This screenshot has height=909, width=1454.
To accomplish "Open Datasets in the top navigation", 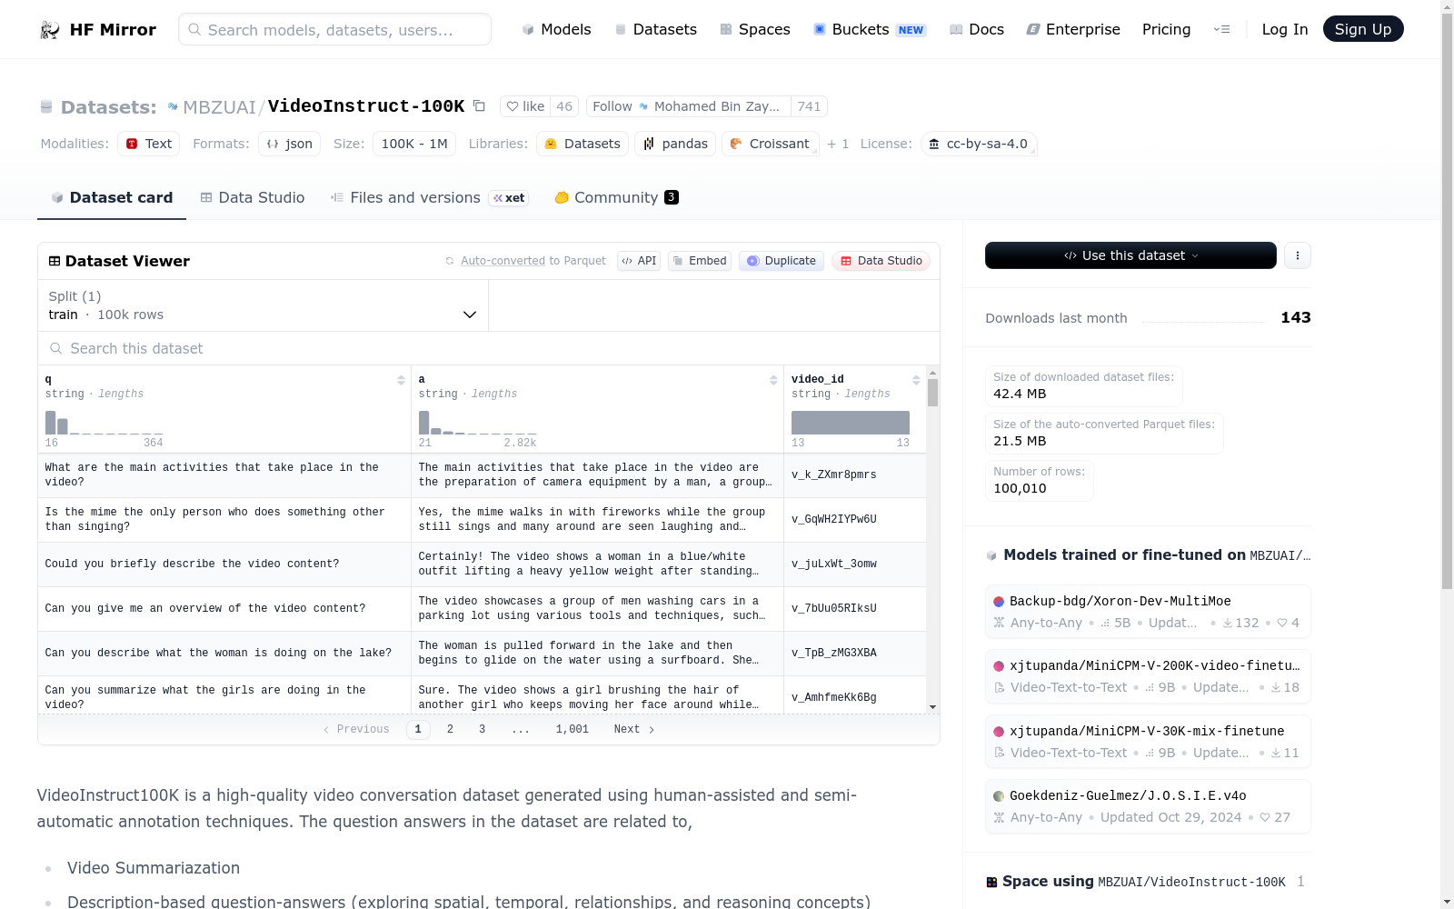I will [656, 29].
